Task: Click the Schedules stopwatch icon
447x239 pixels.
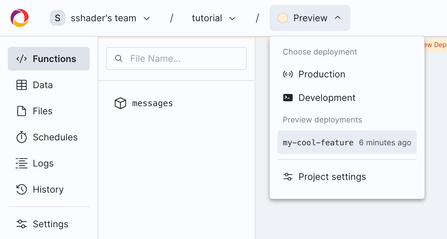Action: [x=22, y=137]
